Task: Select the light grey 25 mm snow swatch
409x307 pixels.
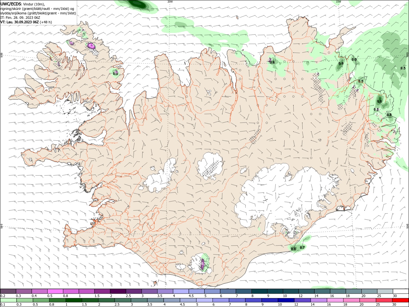Action: click(385, 291)
